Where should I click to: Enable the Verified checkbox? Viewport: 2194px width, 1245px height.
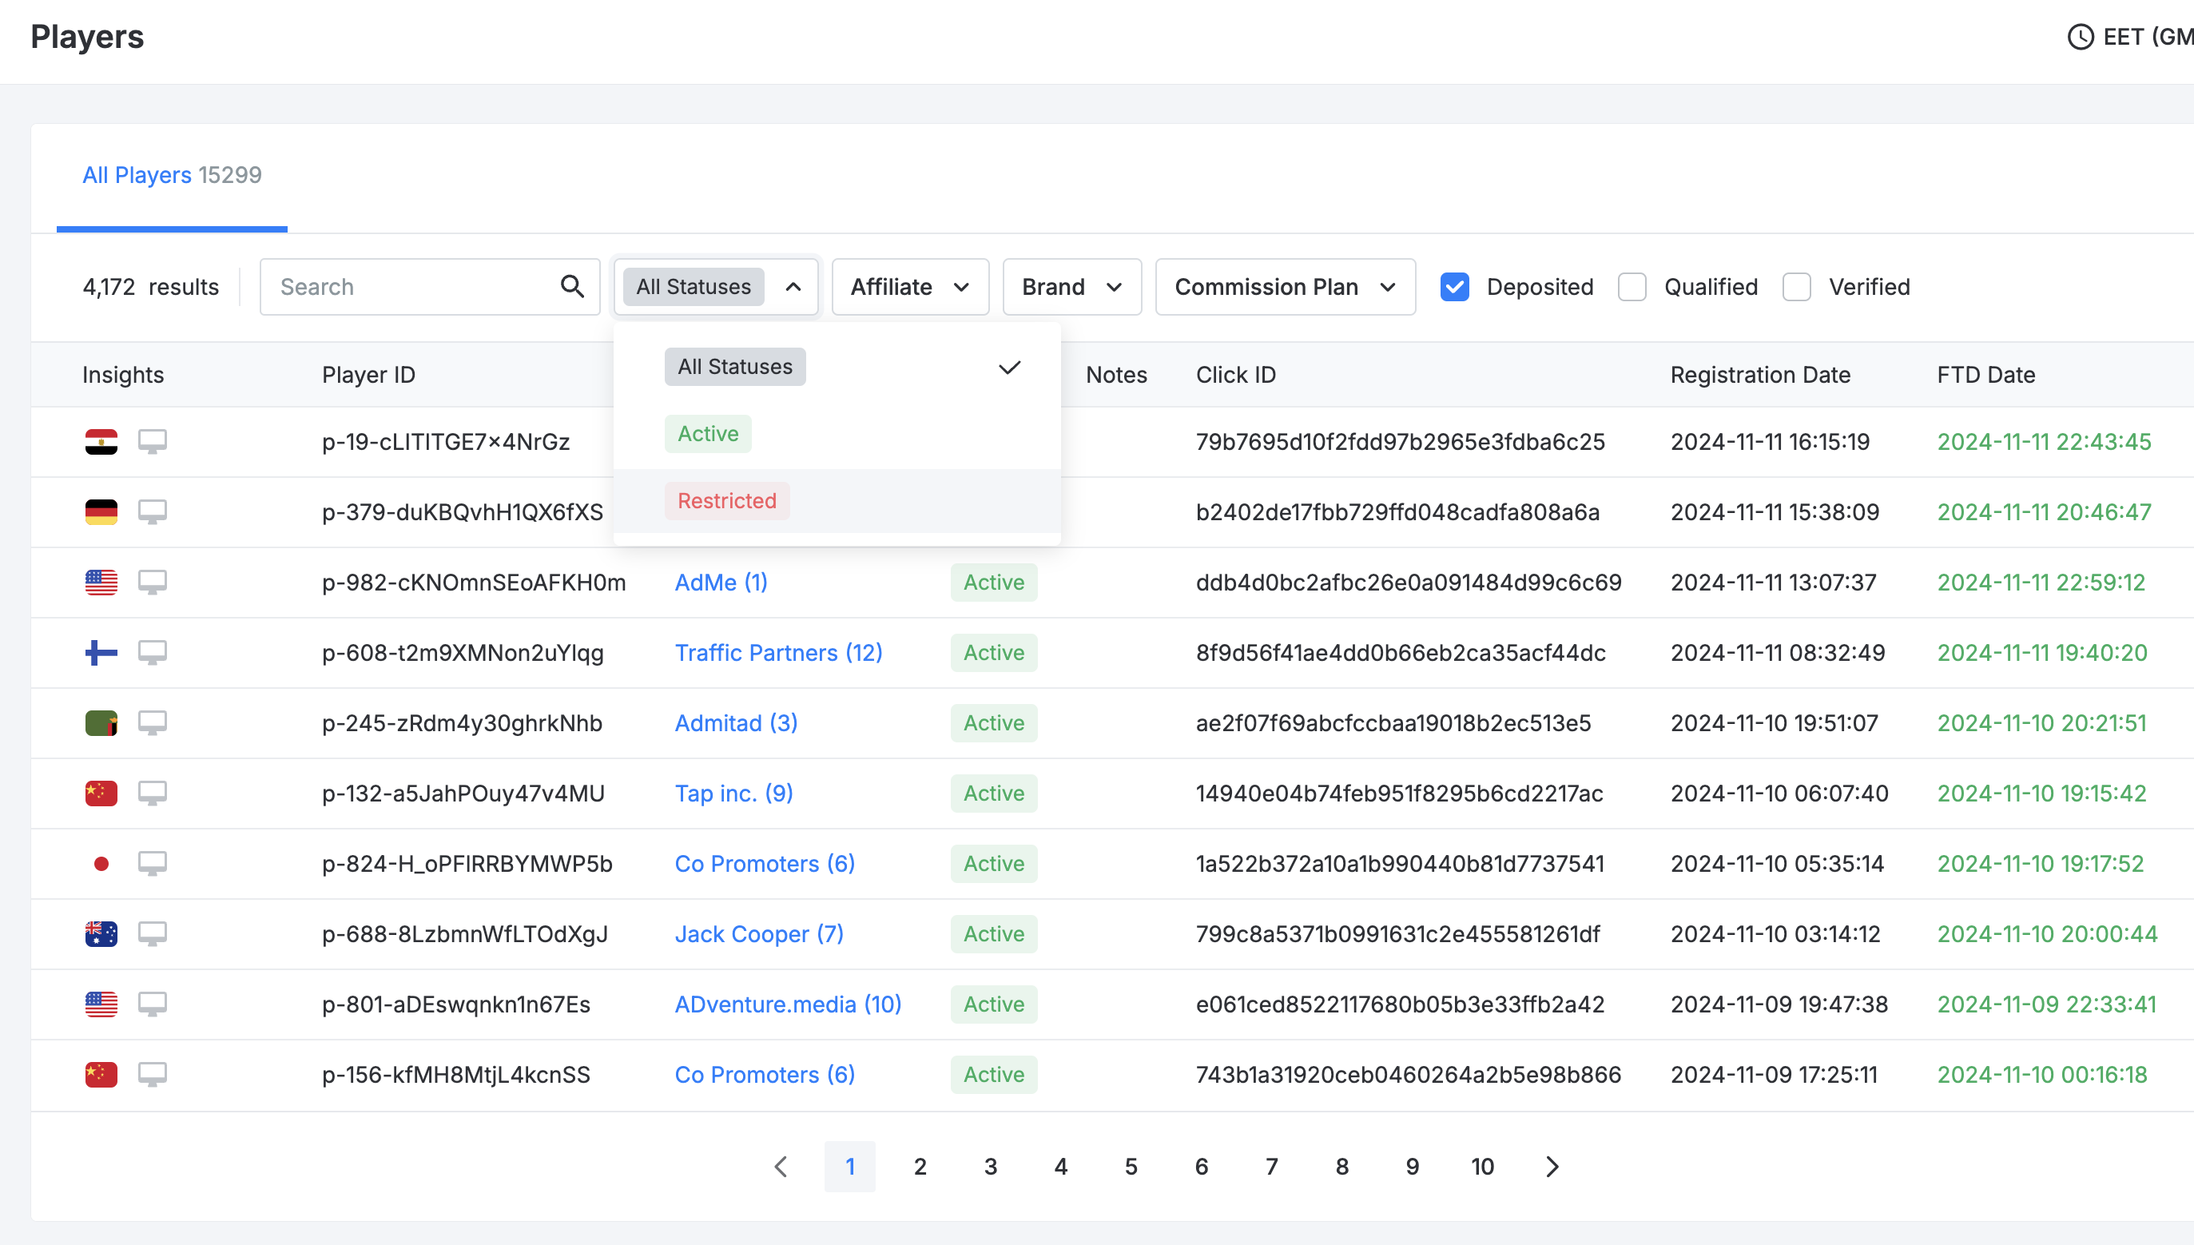tap(1797, 286)
